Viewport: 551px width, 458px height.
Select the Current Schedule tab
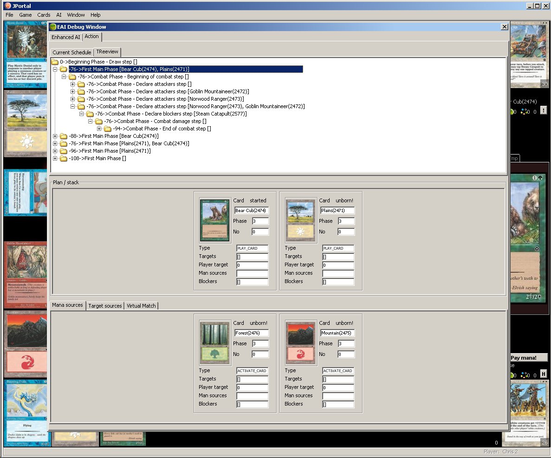71,52
